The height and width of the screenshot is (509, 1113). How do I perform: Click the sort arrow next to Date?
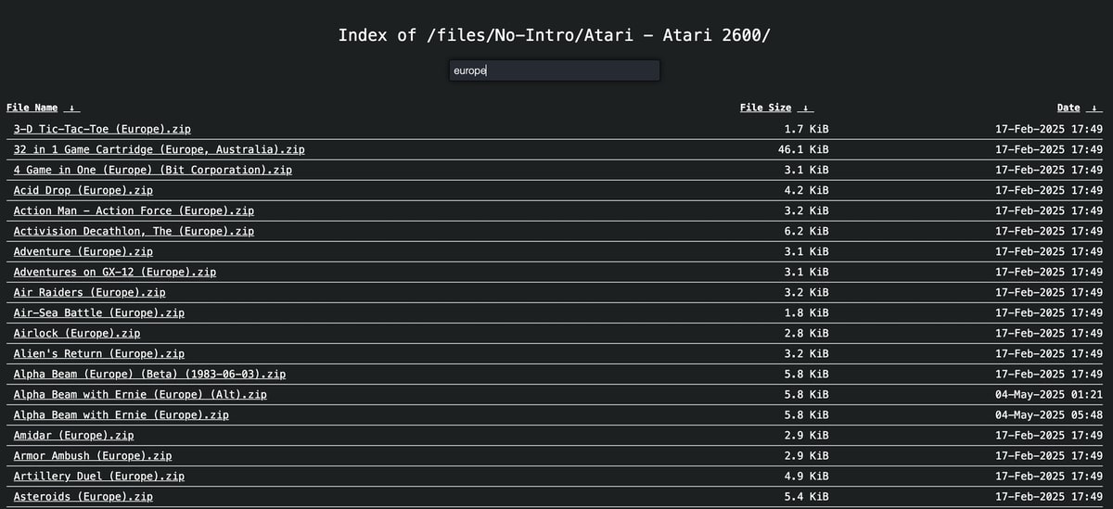coord(1094,108)
